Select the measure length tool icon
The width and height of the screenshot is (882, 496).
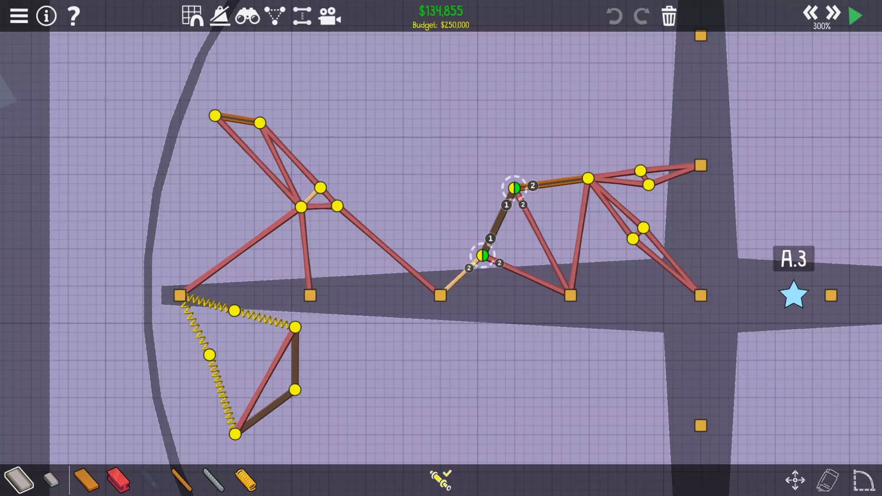pos(302,16)
